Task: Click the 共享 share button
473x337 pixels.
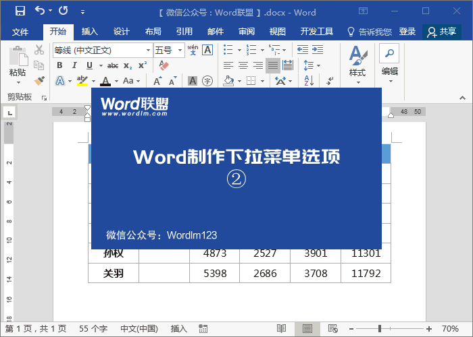Action: (442, 32)
